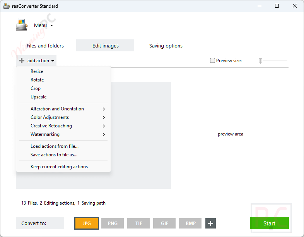Switch to Files and folders tab
The image size is (304, 237).
[x=45, y=46]
